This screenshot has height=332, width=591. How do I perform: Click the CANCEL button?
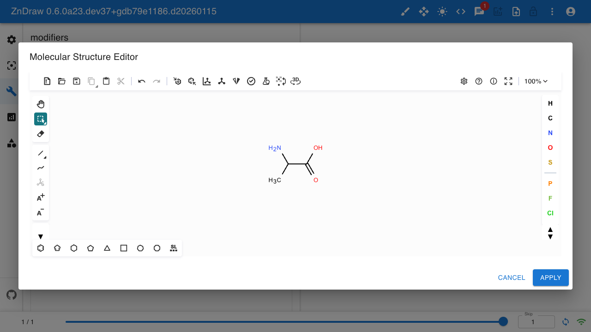512,278
